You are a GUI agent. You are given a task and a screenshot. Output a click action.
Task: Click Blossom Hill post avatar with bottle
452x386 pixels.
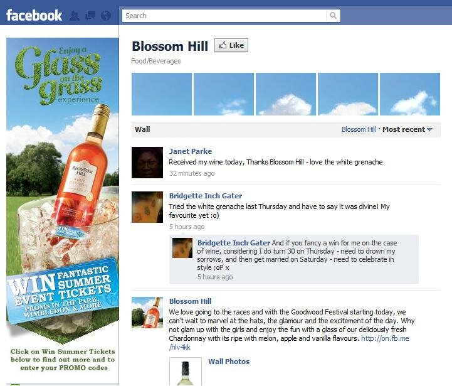[147, 313]
